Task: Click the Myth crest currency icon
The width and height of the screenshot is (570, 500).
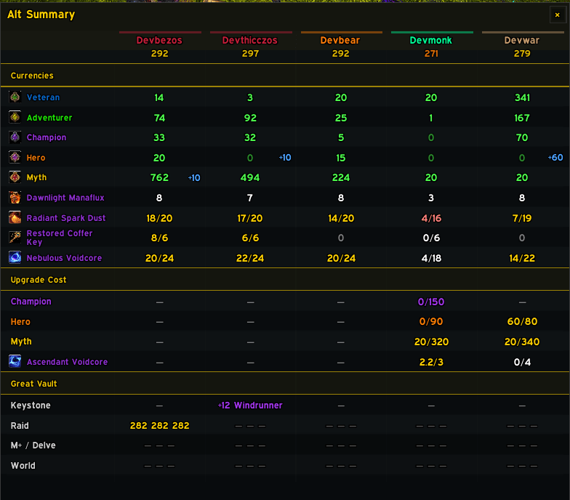Action: pyautogui.click(x=15, y=177)
